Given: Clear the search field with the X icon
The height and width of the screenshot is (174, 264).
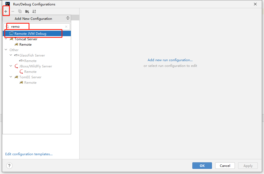Looking at the screenshot, I should pyautogui.click(x=66, y=27).
